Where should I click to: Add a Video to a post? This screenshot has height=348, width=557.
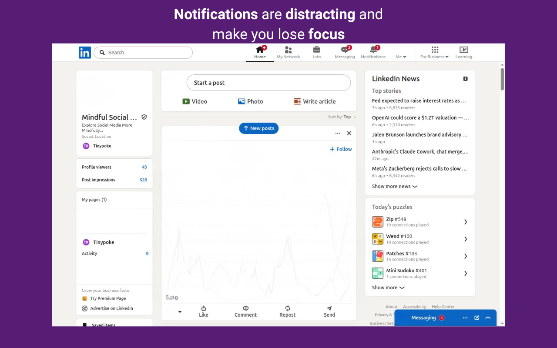click(195, 101)
